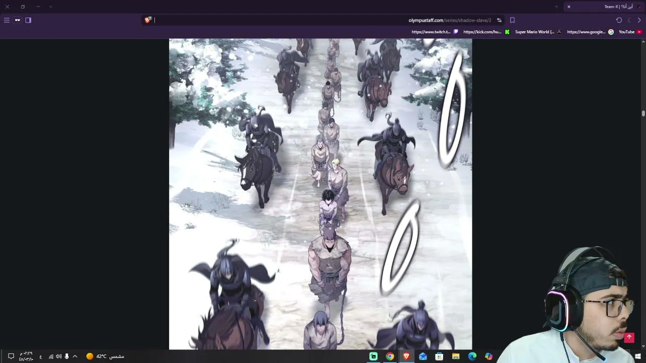Click the microphone tray icon
Viewport: 646px width, 363px height.
point(67,356)
